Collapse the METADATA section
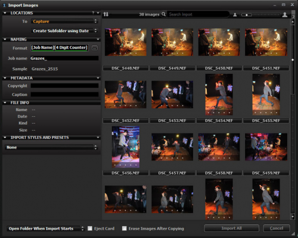The height and width of the screenshot is (238, 298). point(5,78)
